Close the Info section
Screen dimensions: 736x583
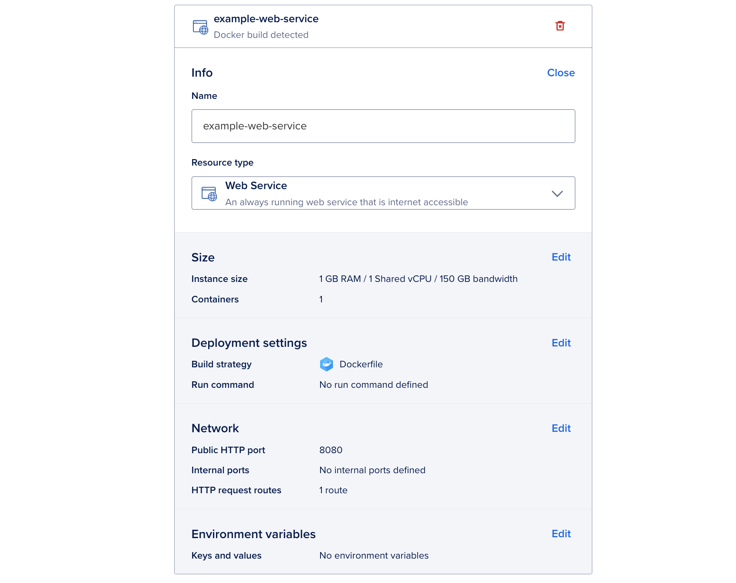tap(561, 73)
